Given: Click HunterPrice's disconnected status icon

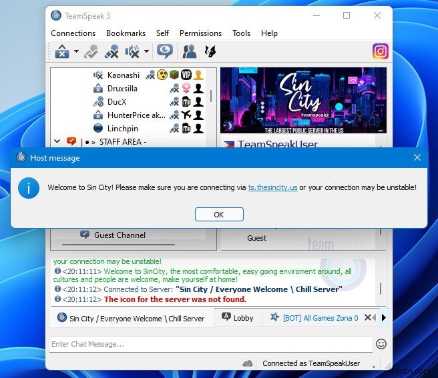Looking at the screenshot, I should tap(98, 115).
